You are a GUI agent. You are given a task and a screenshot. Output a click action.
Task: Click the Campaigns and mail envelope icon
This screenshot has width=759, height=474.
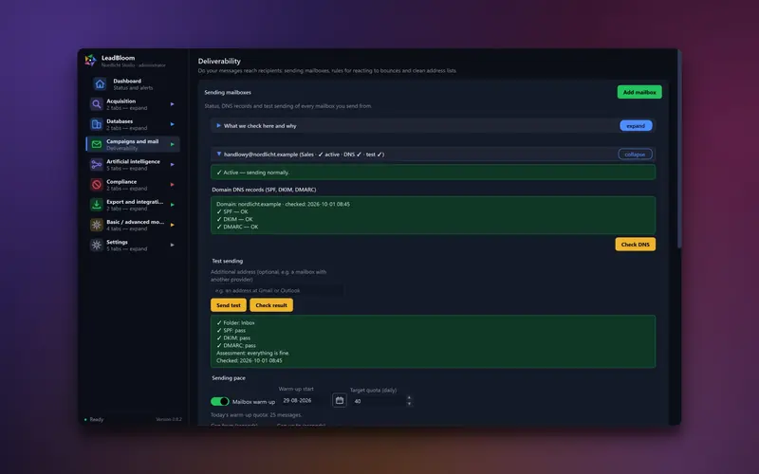(97, 144)
